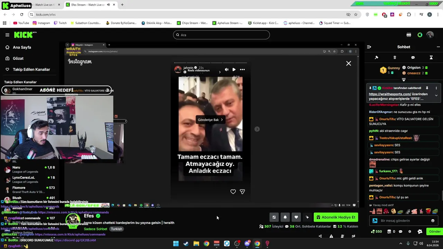Click green K icon in header
Screen dimensions: 443x249
coord(420,35)
